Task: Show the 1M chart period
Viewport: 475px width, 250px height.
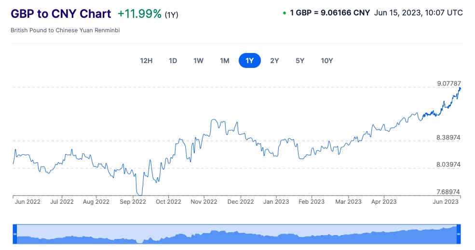Action: (224, 61)
